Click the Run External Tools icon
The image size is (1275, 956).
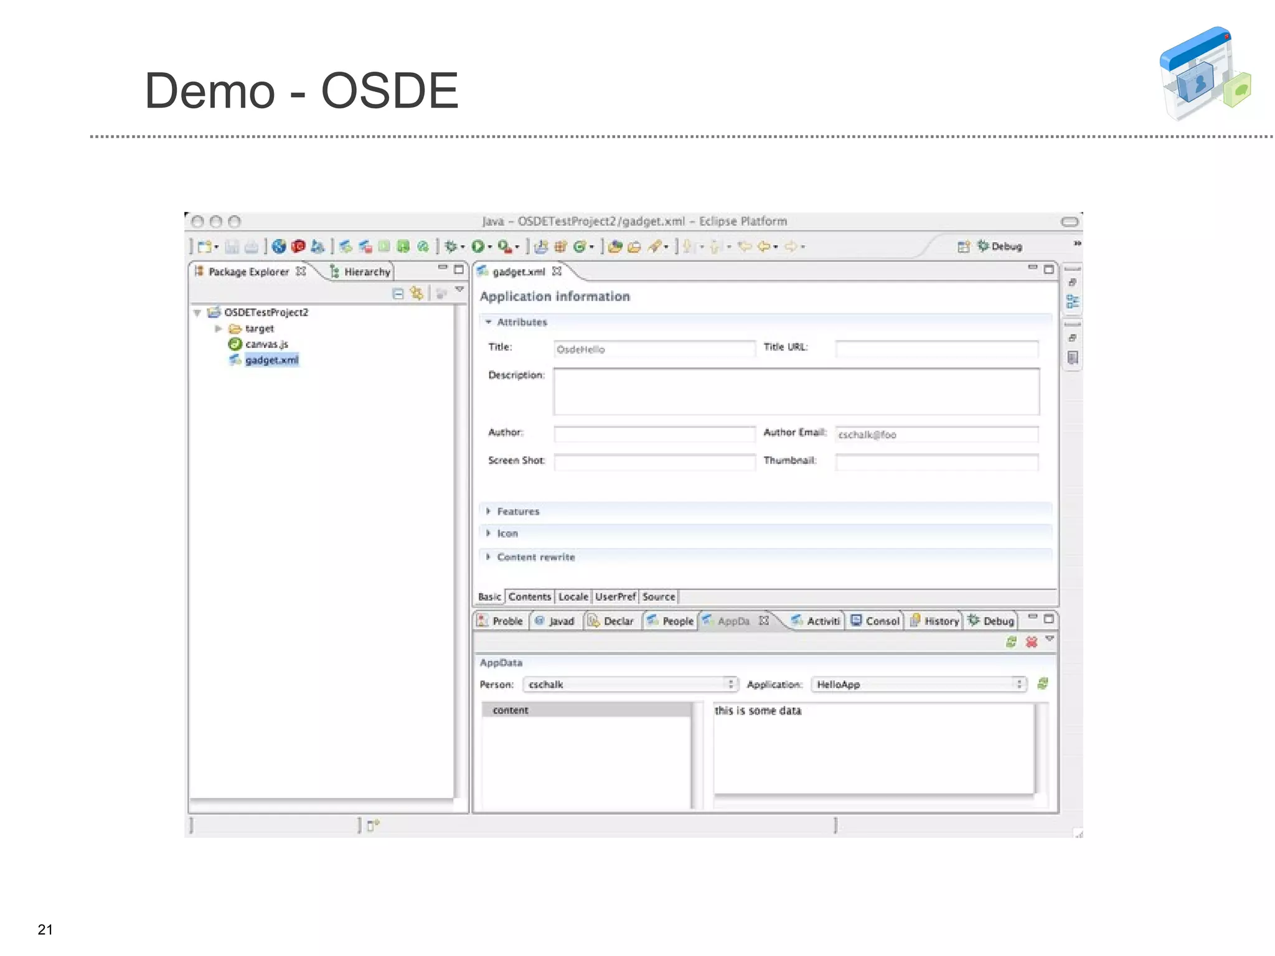pos(505,246)
